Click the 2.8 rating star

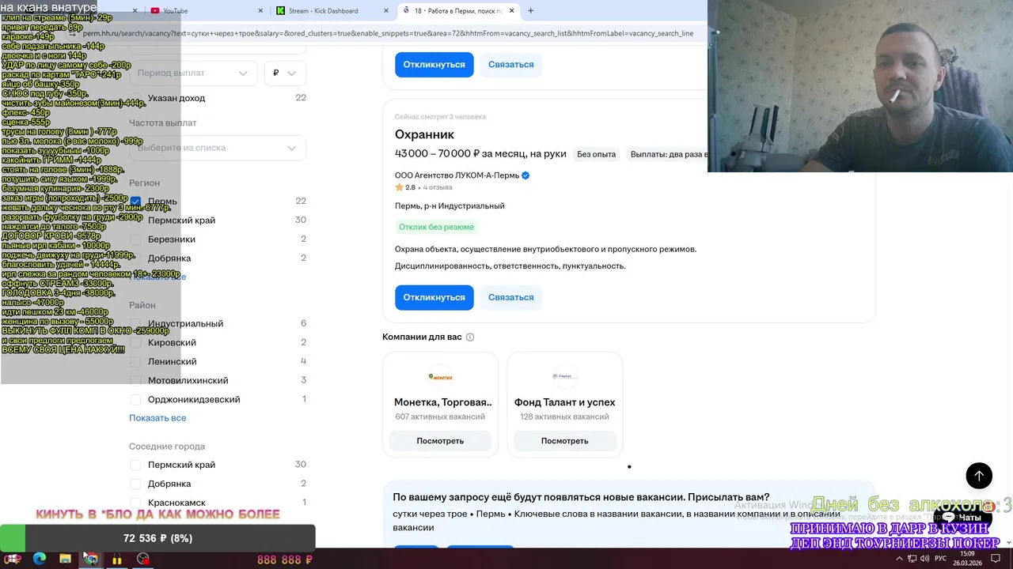click(400, 188)
